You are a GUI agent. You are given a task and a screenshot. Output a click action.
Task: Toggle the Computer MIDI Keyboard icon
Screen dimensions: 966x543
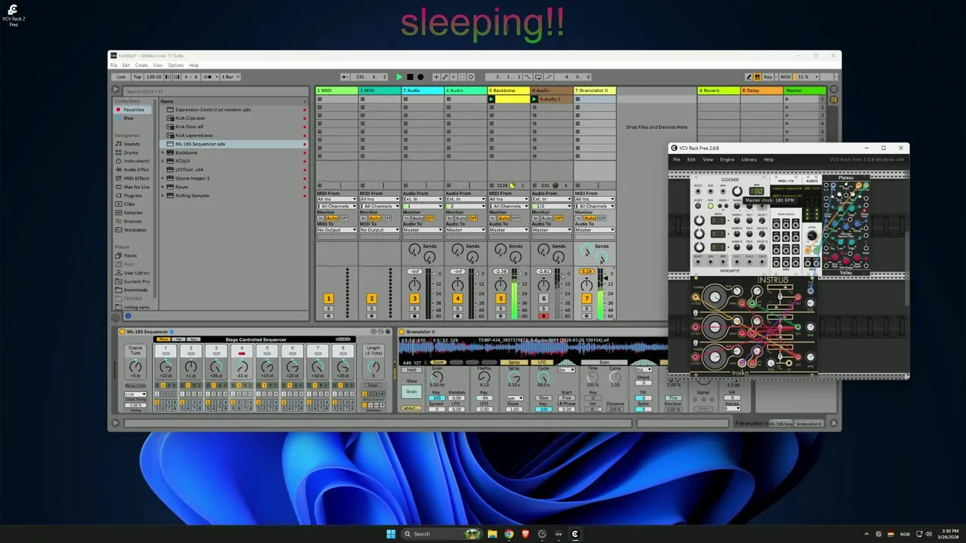click(x=757, y=77)
